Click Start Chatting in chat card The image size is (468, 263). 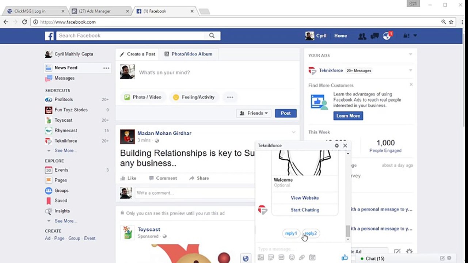click(305, 210)
